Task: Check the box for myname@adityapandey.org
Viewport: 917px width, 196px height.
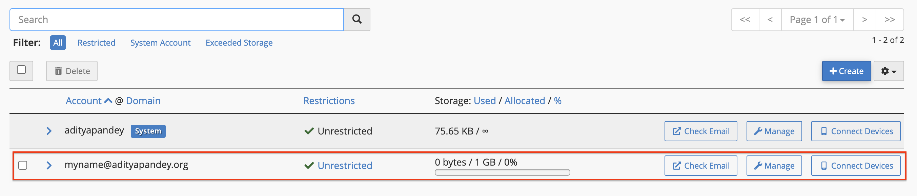Action: pyautogui.click(x=23, y=165)
